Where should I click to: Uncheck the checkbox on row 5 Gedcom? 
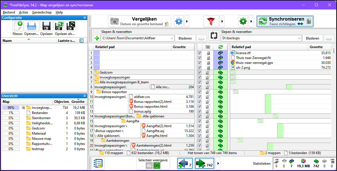[199, 72]
